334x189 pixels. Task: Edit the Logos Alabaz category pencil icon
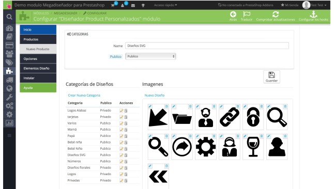(x=122, y=111)
